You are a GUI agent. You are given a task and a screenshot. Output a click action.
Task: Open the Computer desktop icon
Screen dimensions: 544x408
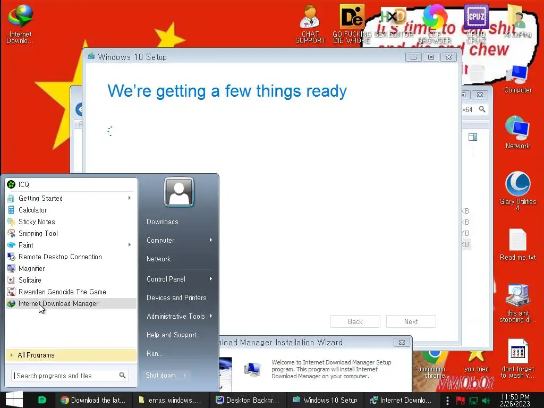pos(517,79)
